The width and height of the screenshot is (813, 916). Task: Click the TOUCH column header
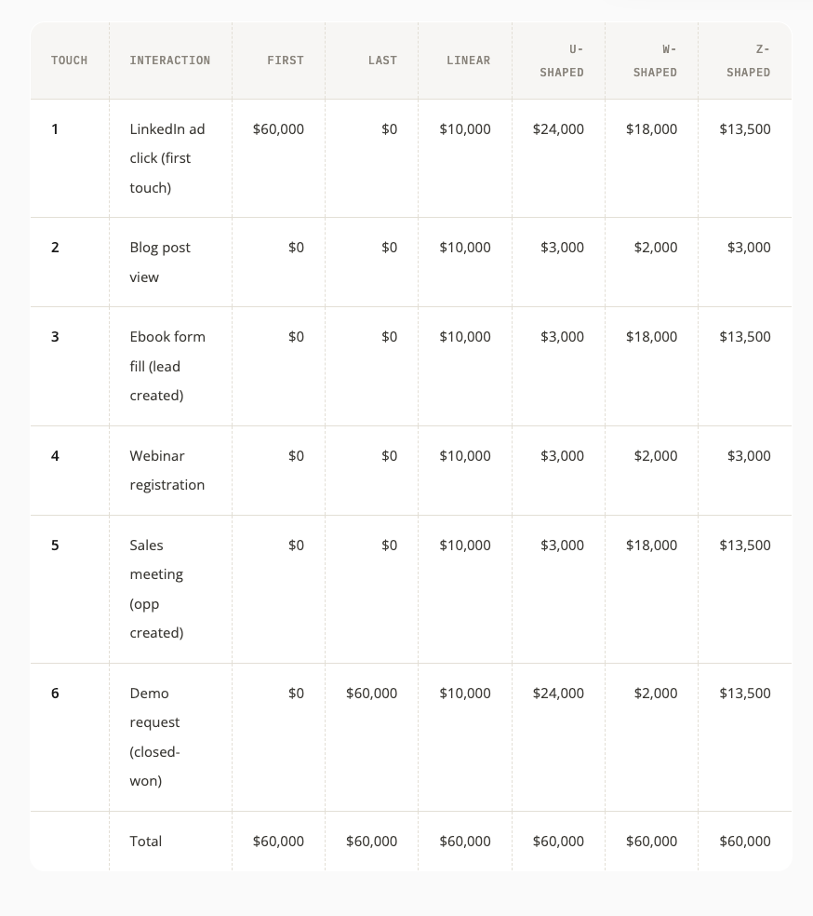(69, 61)
